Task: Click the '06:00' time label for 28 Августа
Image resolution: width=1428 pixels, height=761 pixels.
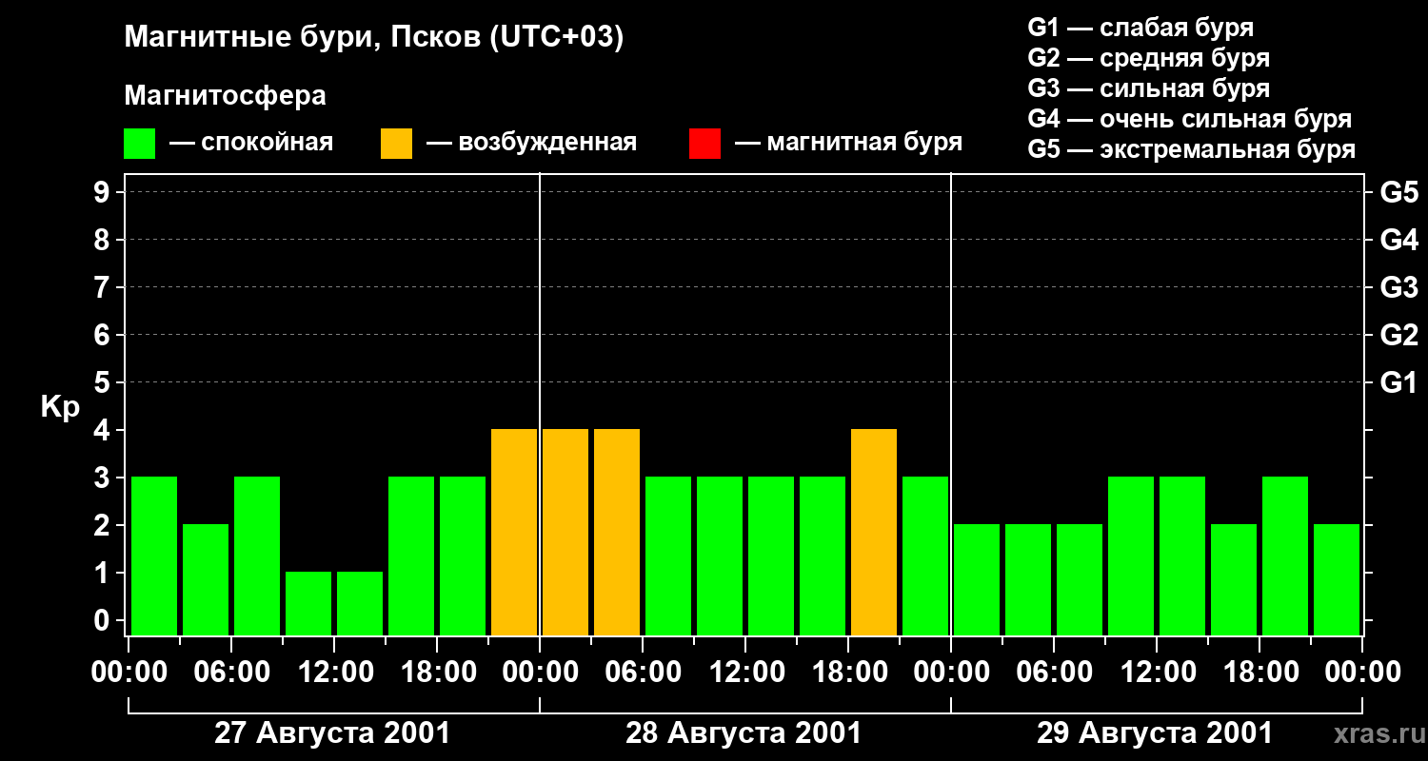Action: coord(643,673)
